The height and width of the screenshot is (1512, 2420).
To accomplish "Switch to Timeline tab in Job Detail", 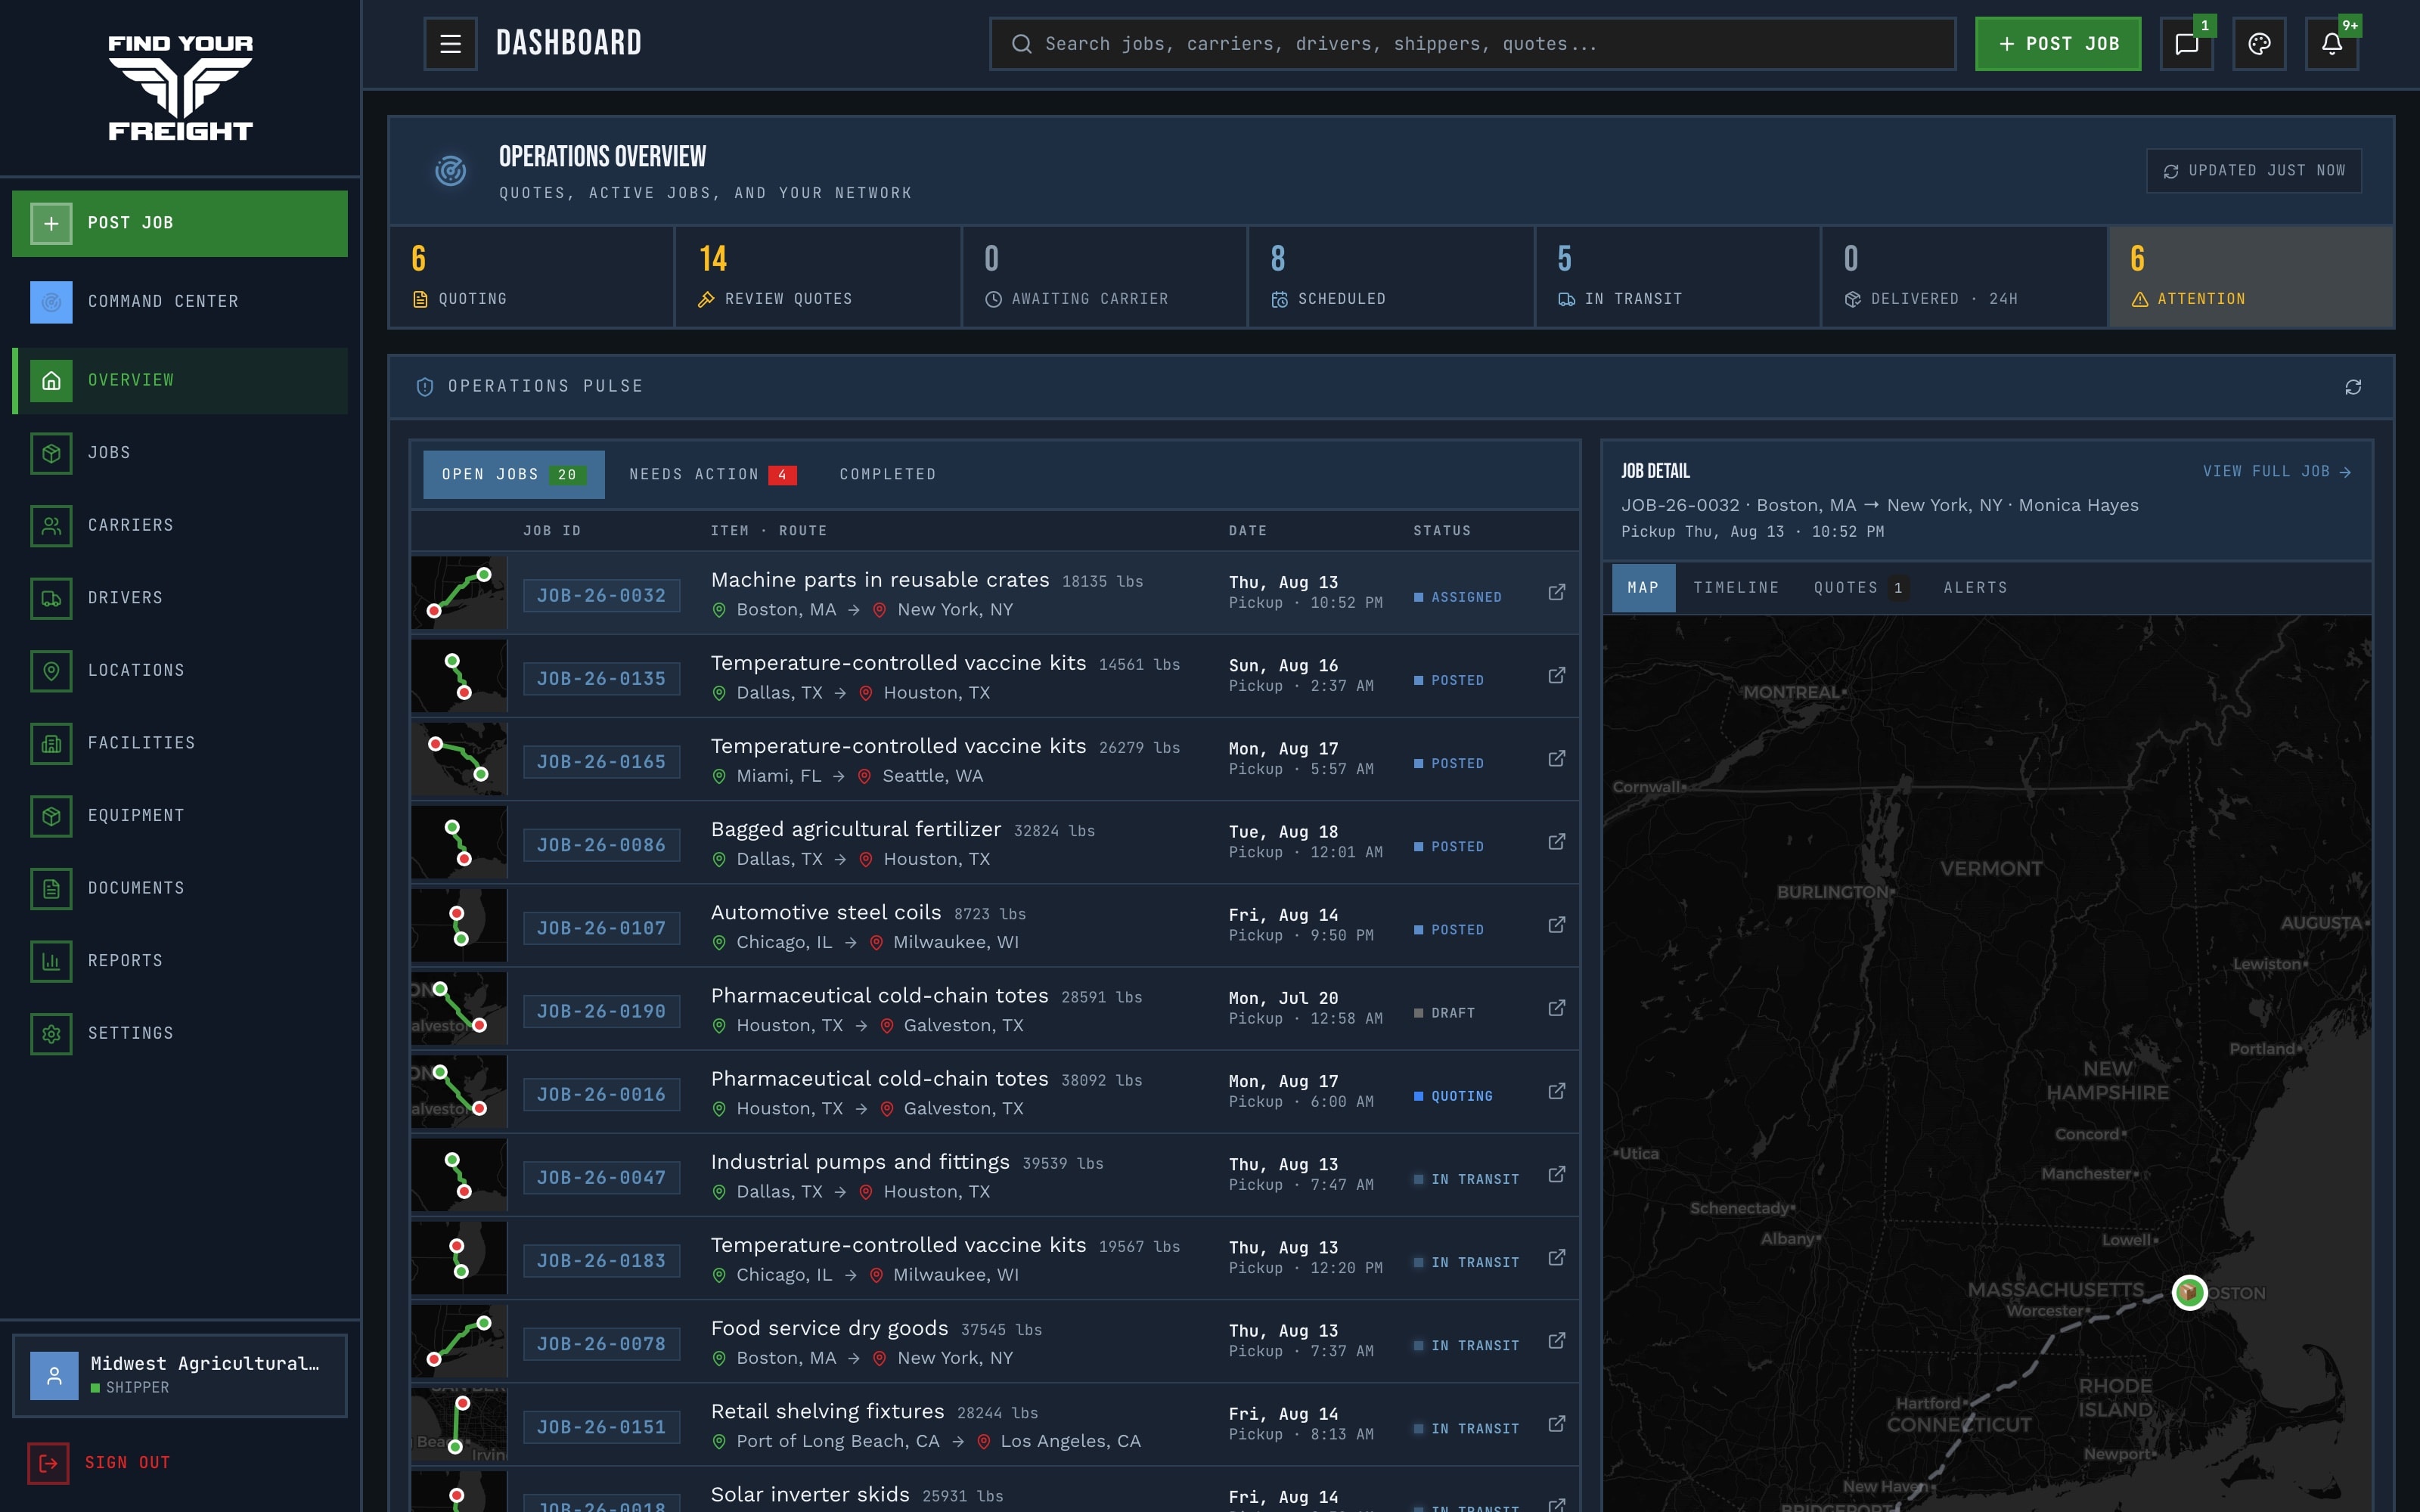I will point(1736,588).
